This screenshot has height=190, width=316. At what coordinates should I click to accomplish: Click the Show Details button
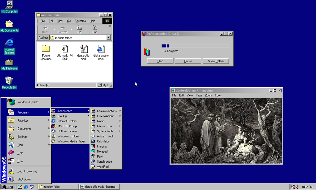click(216, 61)
